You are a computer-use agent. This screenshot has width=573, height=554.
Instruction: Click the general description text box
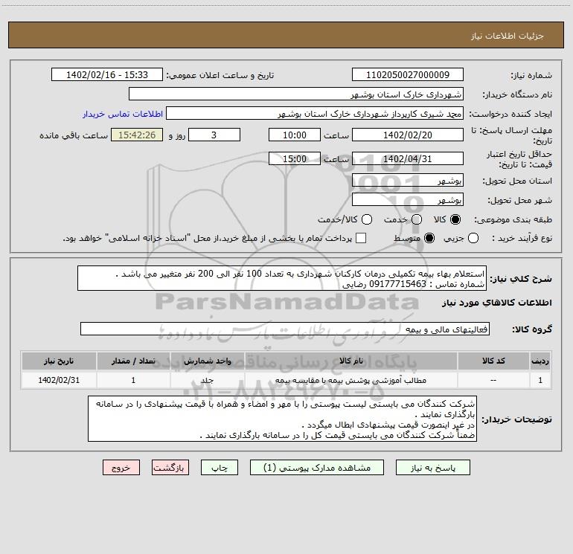282,279
